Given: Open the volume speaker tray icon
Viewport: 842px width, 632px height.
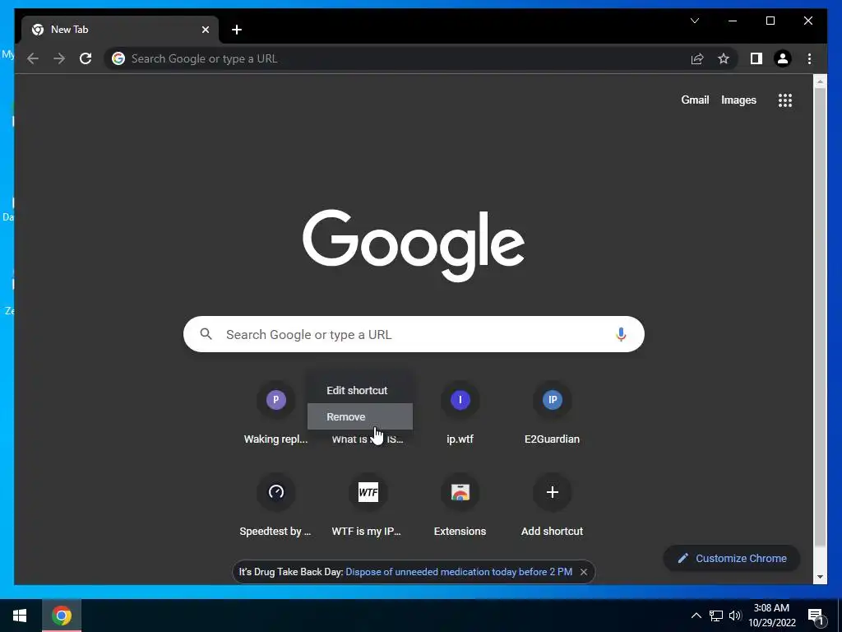Looking at the screenshot, I should pyautogui.click(x=735, y=616).
